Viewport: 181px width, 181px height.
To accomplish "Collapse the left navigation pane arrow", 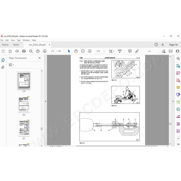I will click(x=46, y=101).
